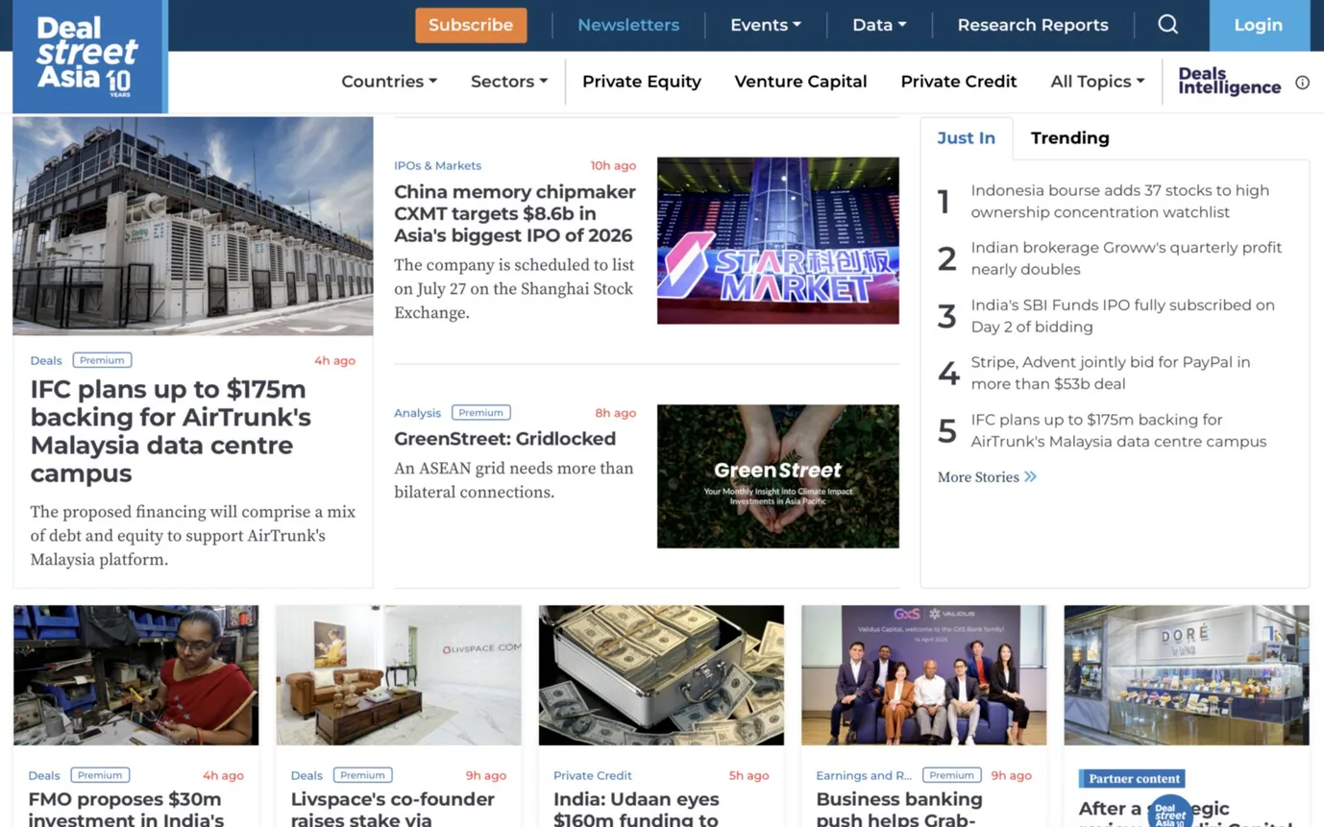Click the More Stories double-chevron icon
Viewport: 1324px width, 827px height.
point(1030,476)
